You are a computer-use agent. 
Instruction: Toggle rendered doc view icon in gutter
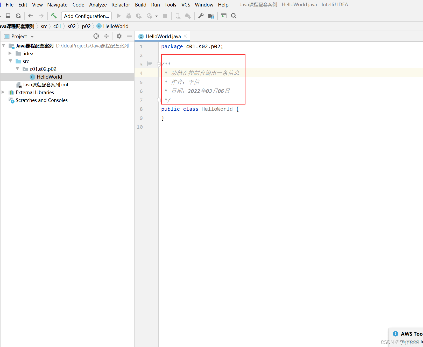click(150, 64)
